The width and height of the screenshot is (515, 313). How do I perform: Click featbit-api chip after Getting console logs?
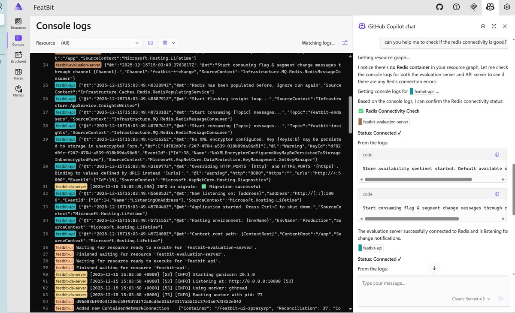click(x=422, y=91)
